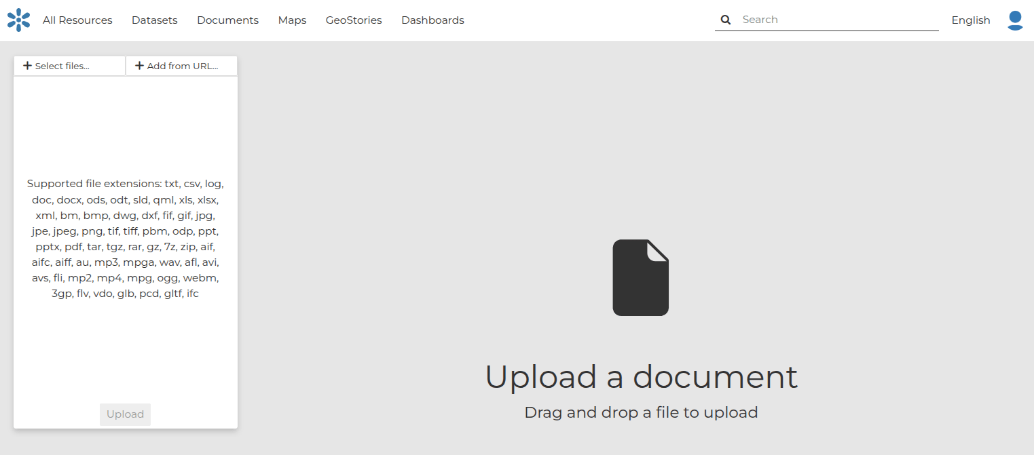The image size is (1034, 455).
Task: Click Add from URL button
Action: (x=182, y=66)
